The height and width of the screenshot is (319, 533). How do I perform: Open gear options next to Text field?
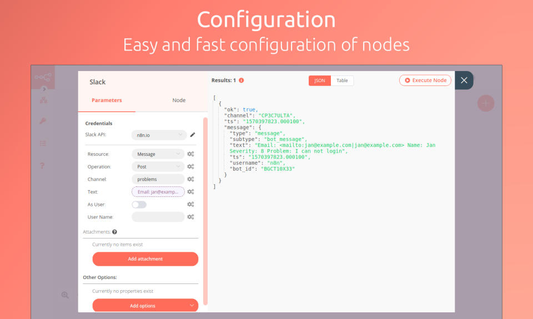pyautogui.click(x=190, y=191)
